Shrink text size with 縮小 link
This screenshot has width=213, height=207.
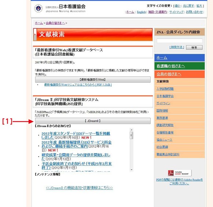[x=177, y=6]
